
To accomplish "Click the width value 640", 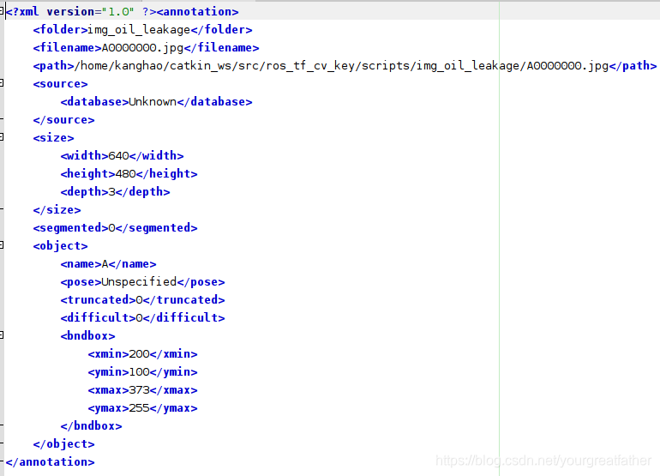I will pos(118,156).
